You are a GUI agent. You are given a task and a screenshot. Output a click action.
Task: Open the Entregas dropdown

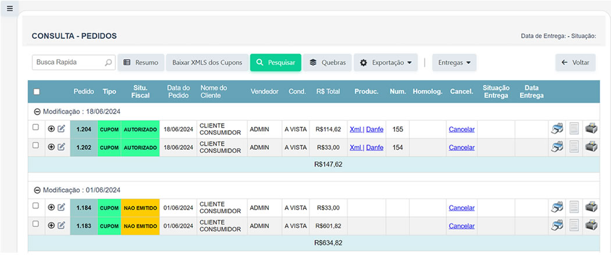click(x=454, y=63)
